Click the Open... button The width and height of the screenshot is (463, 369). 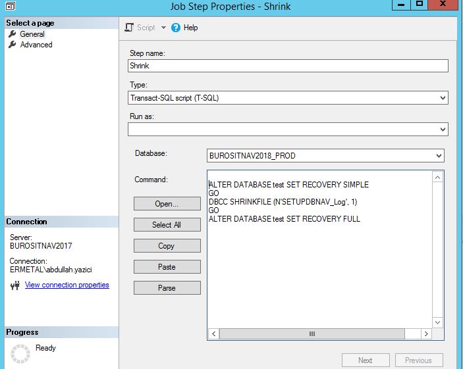[167, 204]
